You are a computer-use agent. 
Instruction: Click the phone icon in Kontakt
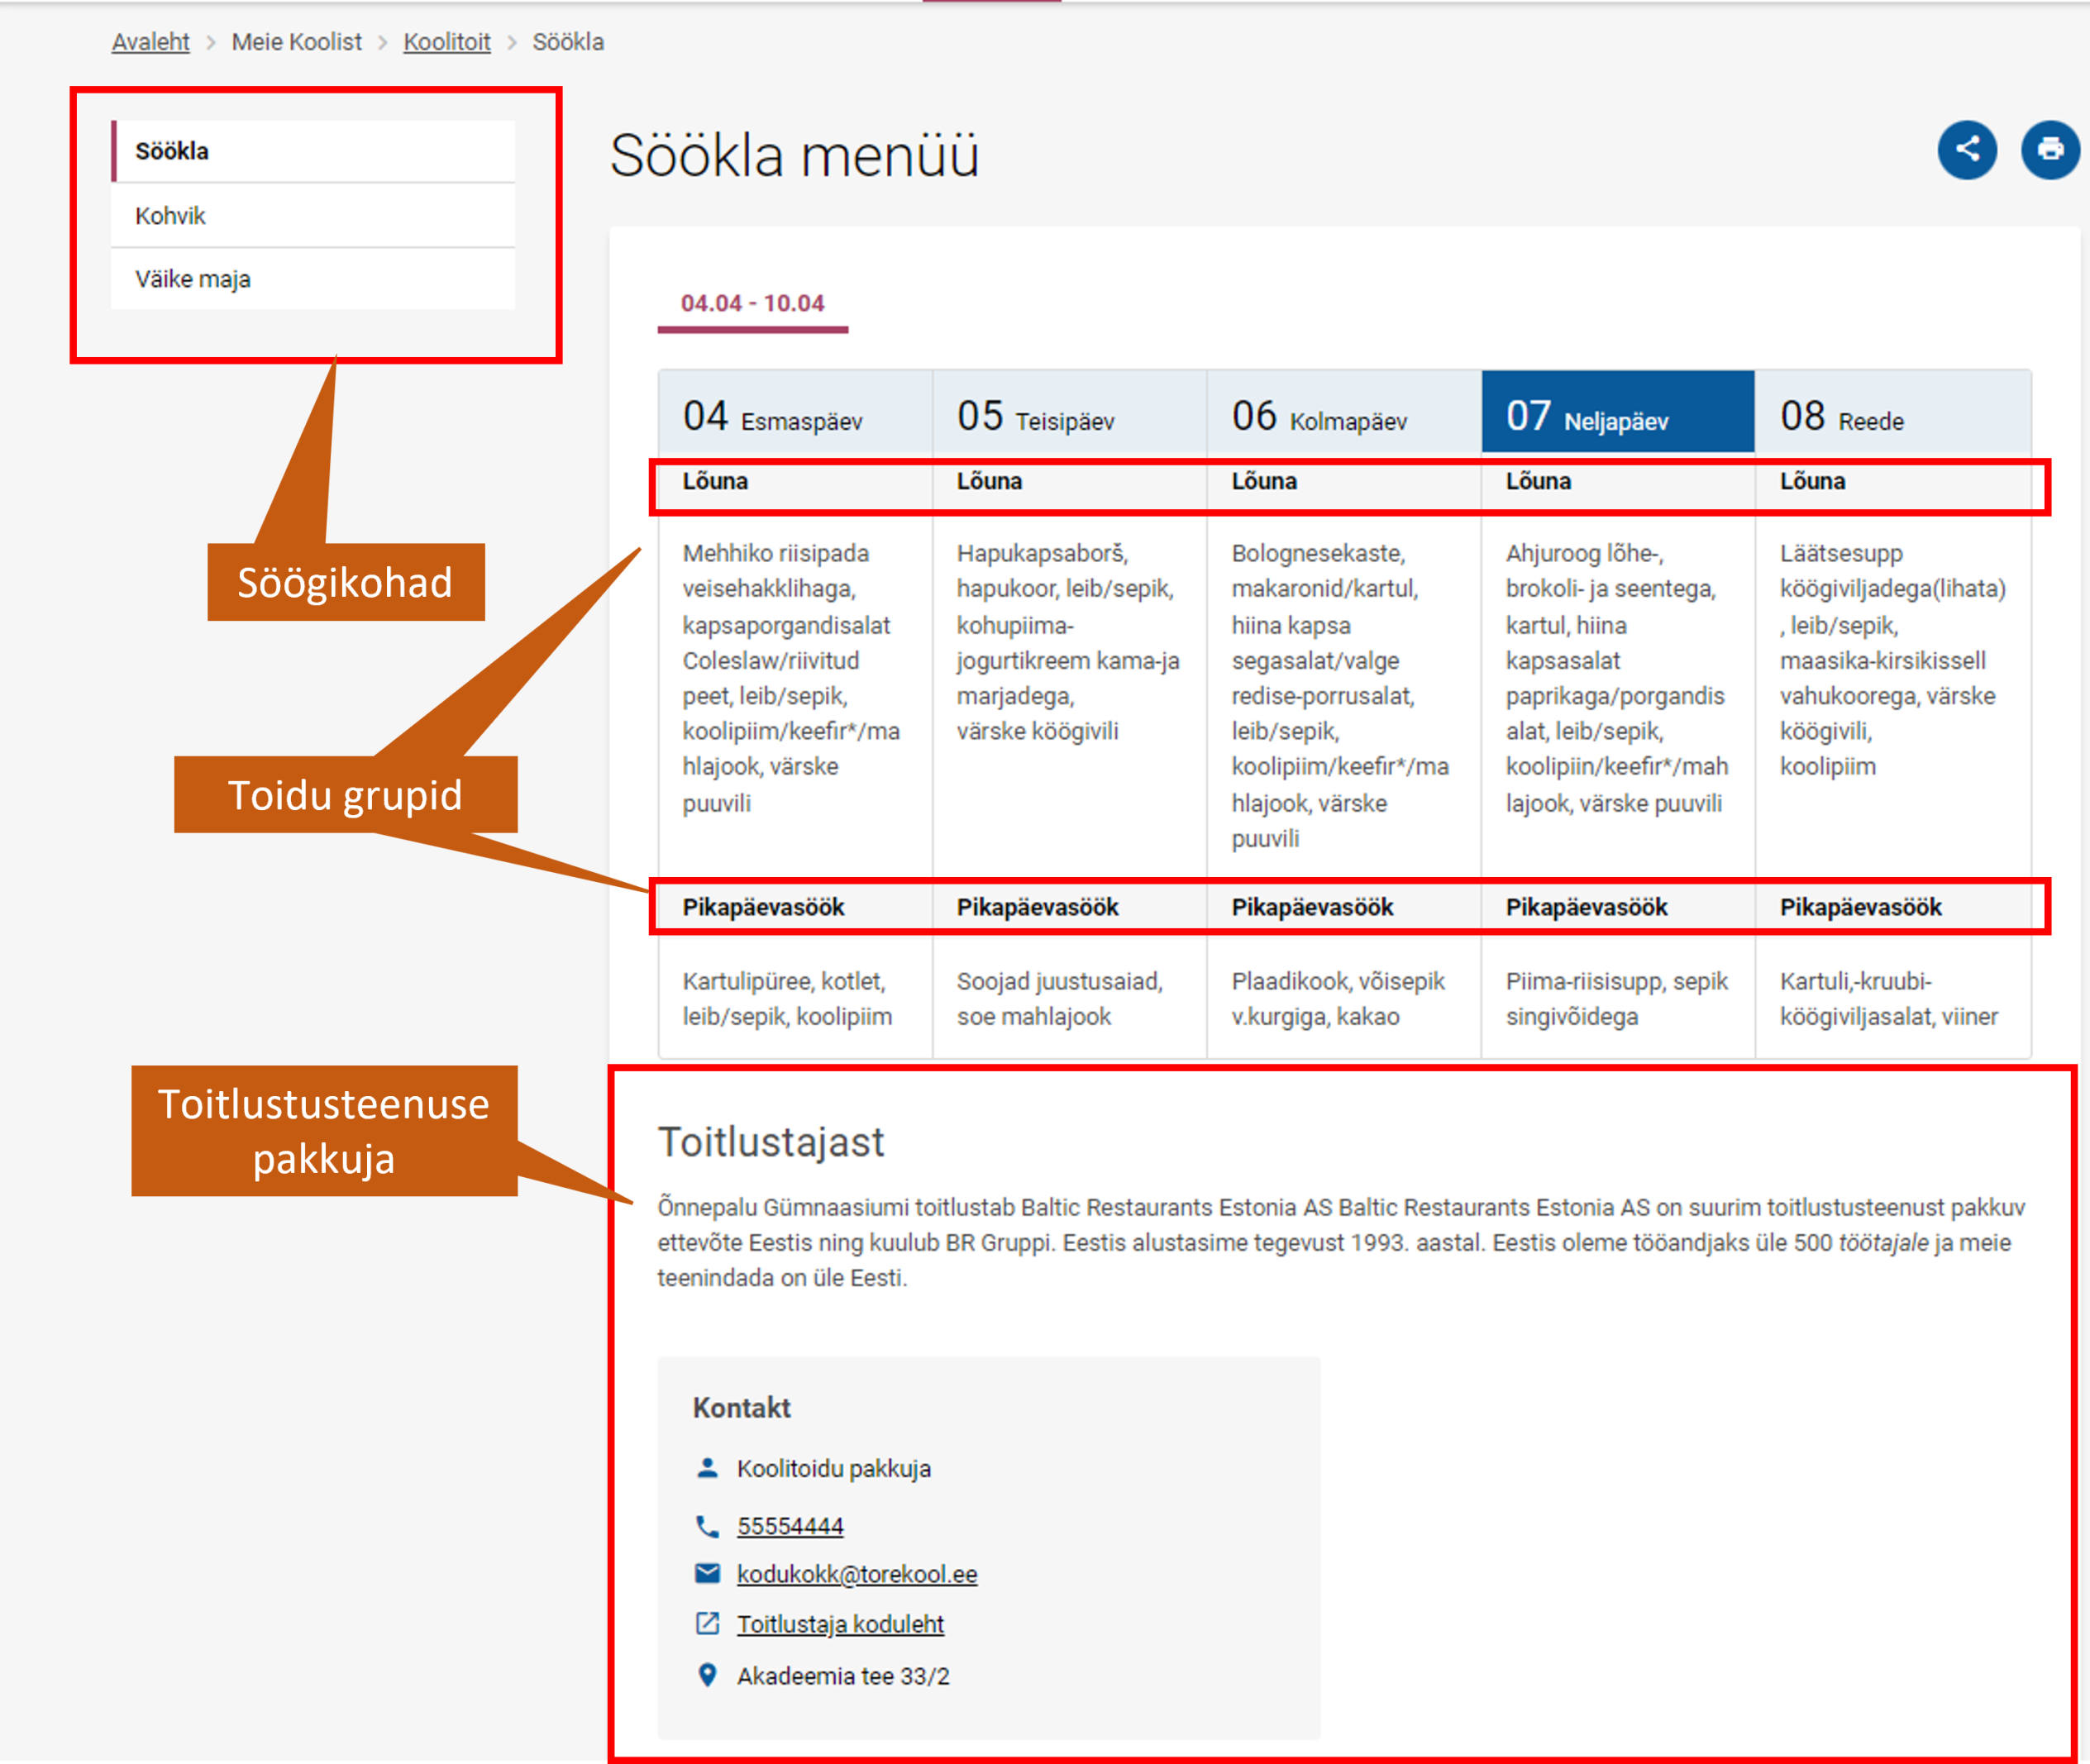click(x=707, y=1526)
